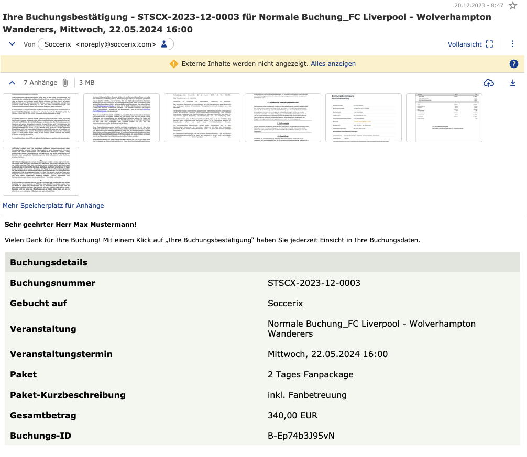Click the Gesamtbetrag value 340,00 EUR
The height and width of the screenshot is (457, 527).
click(292, 415)
